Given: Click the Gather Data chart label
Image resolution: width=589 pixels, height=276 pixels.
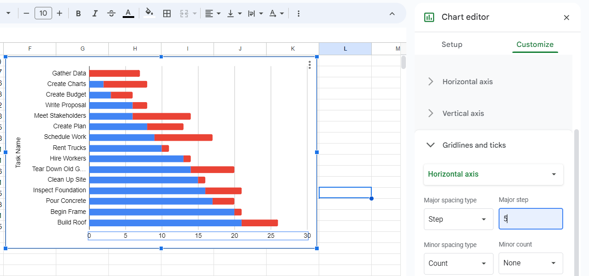Looking at the screenshot, I should pyautogui.click(x=69, y=73).
